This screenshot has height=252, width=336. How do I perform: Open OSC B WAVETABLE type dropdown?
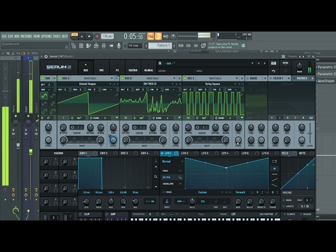[x=174, y=78]
